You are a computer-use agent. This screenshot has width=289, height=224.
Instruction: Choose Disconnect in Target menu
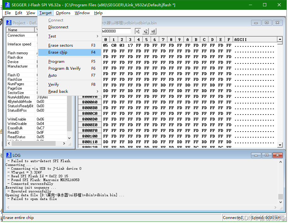(70, 27)
